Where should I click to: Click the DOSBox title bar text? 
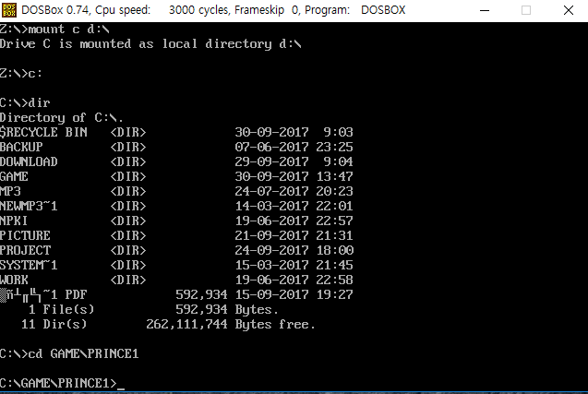point(213,10)
